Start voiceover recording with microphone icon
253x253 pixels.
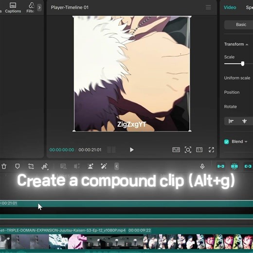click(202, 166)
